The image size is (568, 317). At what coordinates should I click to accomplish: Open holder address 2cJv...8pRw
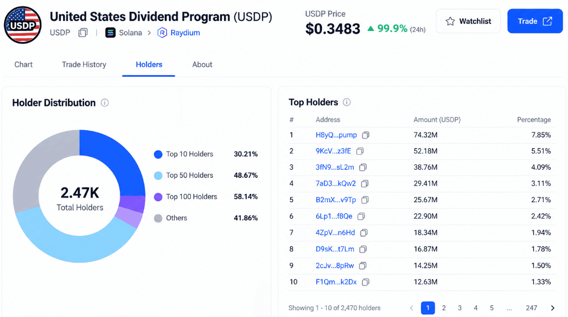coord(335,265)
